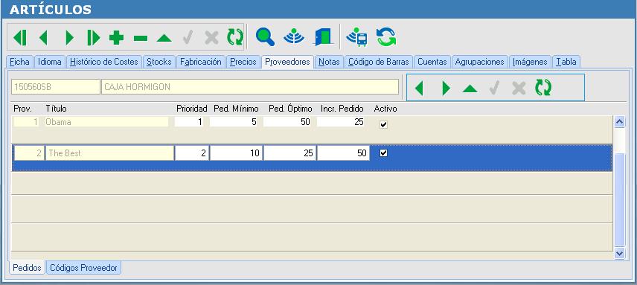Open the Cuentas tab

pyautogui.click(x=432, y=62)
